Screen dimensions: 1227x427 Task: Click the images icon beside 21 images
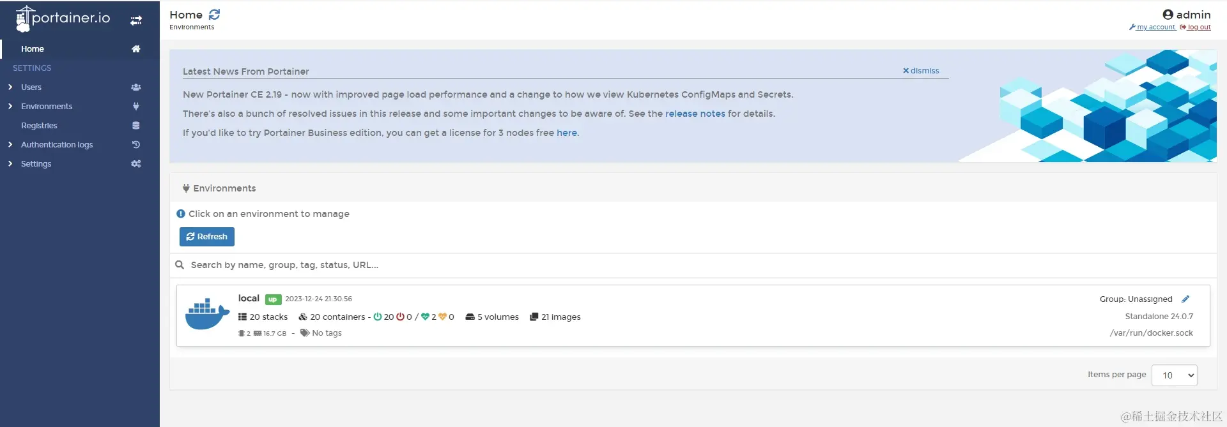pos(534,317)
